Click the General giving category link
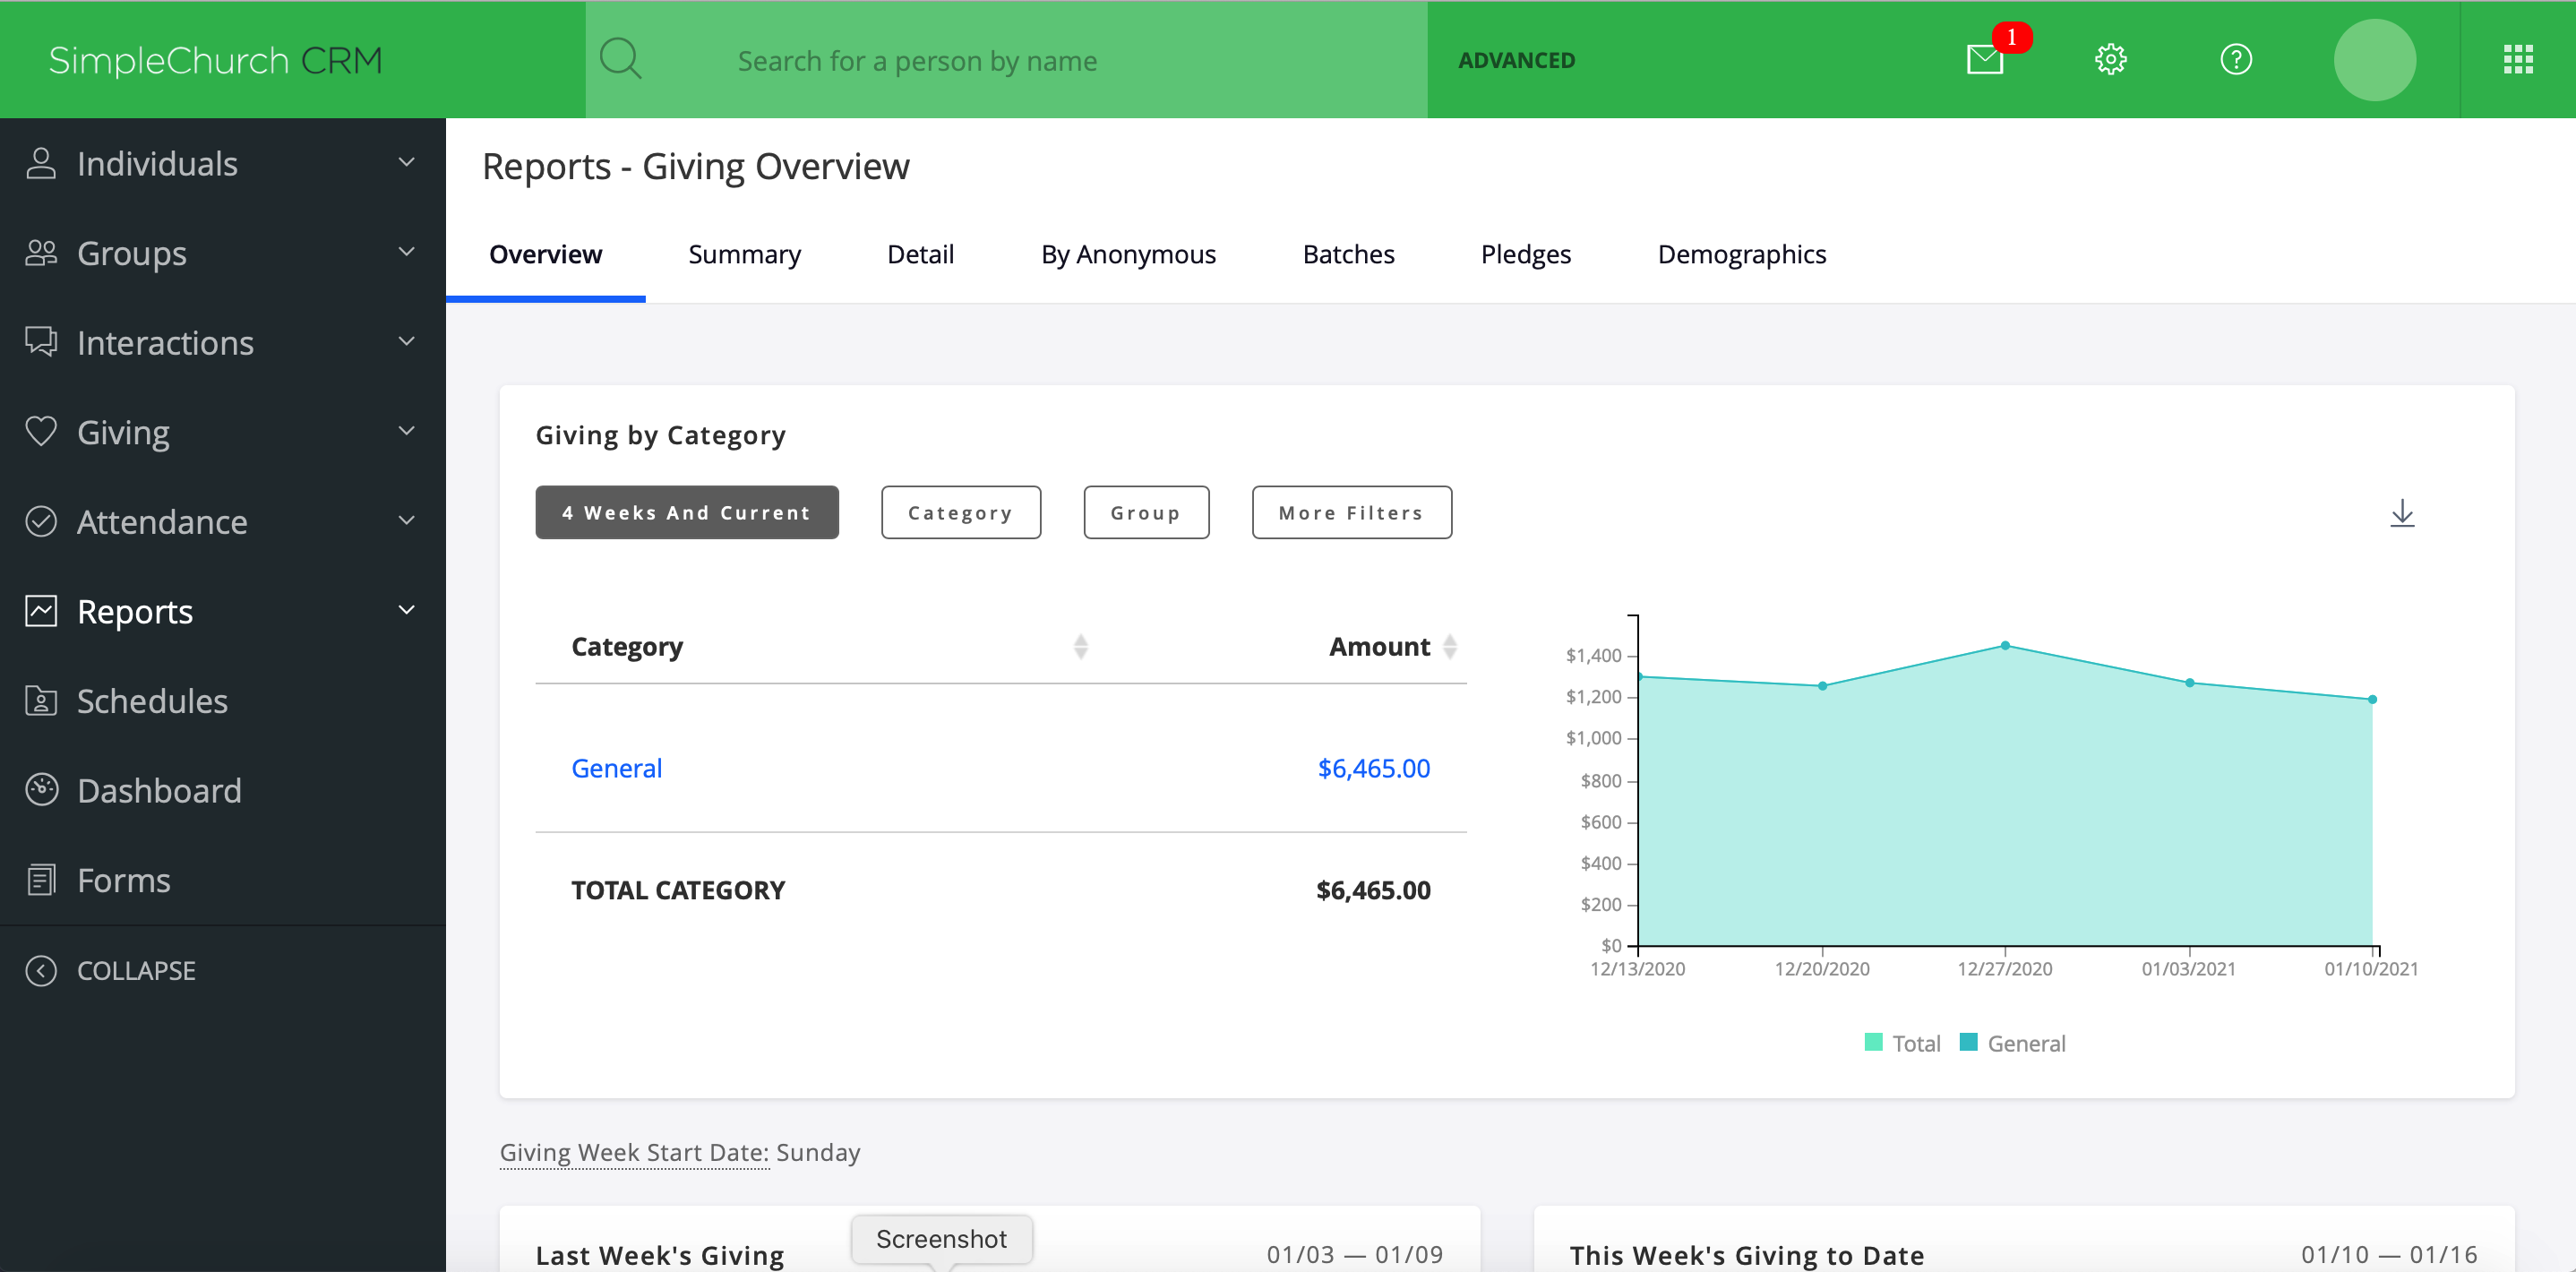Screen dimensions: 2576x1272 (x=618, y=768)
